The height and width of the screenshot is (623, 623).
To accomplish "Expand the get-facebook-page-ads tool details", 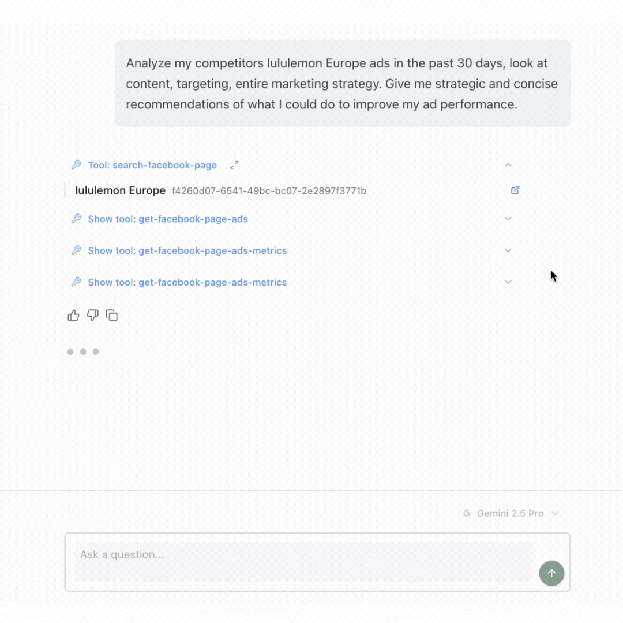I will click(x=508, y=219).
